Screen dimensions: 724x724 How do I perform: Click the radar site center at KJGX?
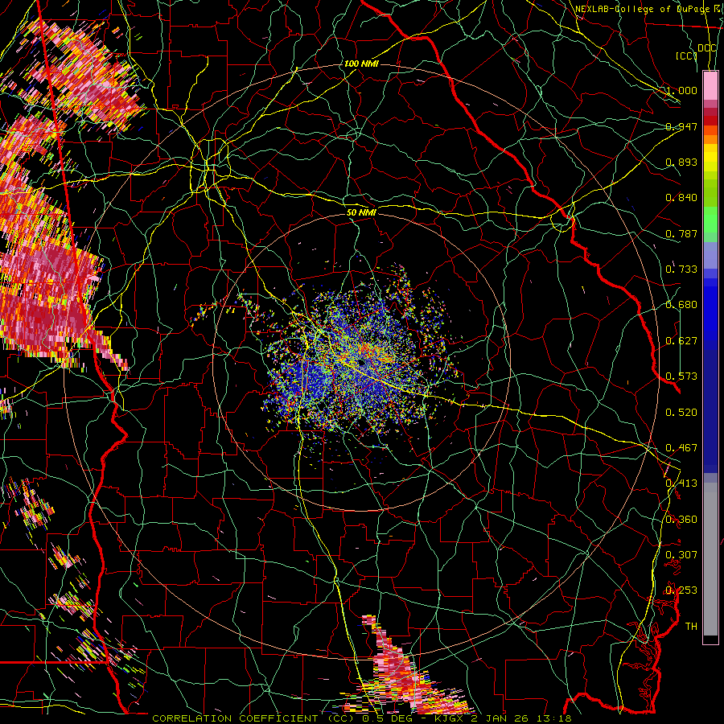click(x=361, y=363)
